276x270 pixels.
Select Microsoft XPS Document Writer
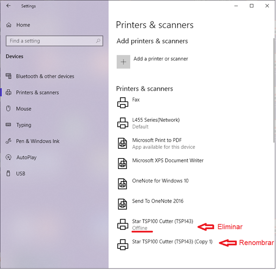[168, 161]
